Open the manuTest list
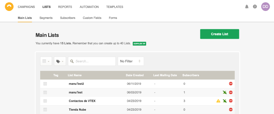This screenshot has width=274, height=114. pyautogui.click(x=76, y=92)
